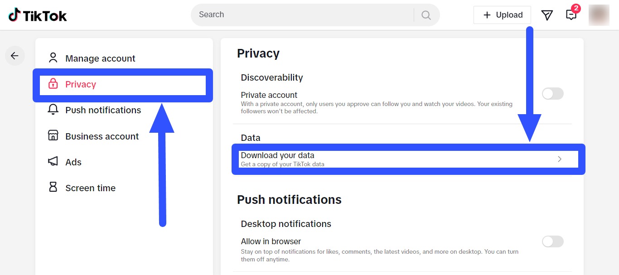Click the TikTok logo

click(x=38, y=15)
